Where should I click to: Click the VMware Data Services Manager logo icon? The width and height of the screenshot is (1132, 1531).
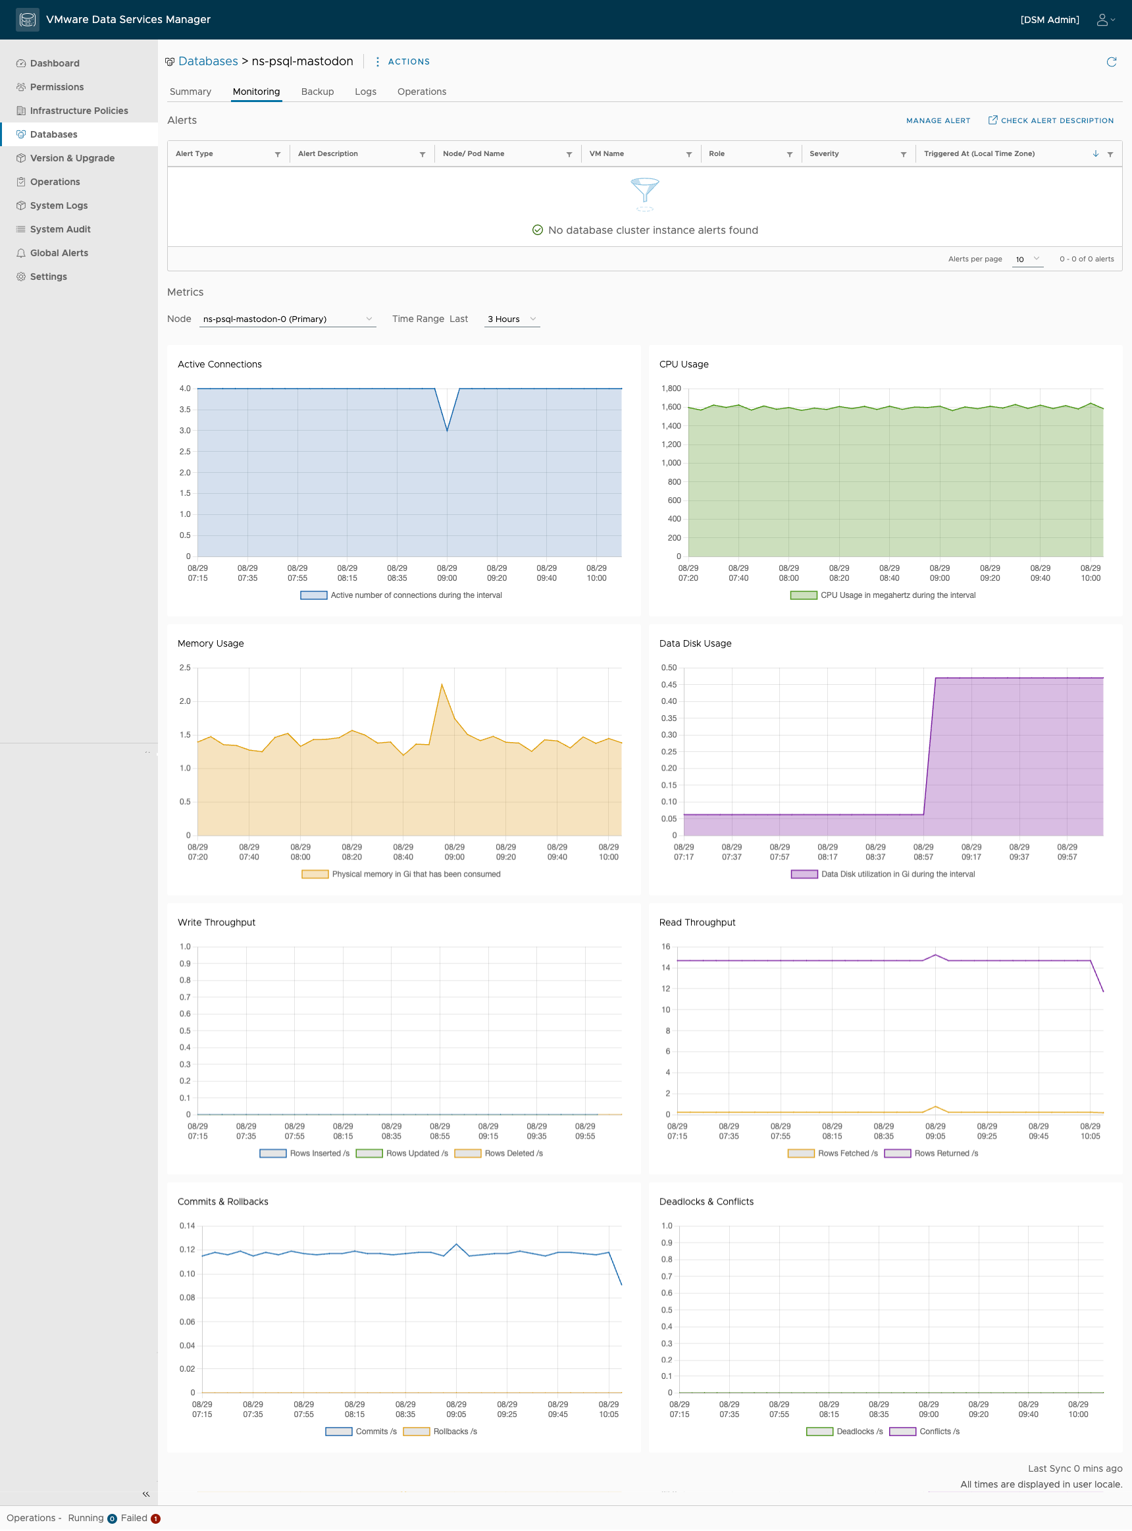click(27, 19)
